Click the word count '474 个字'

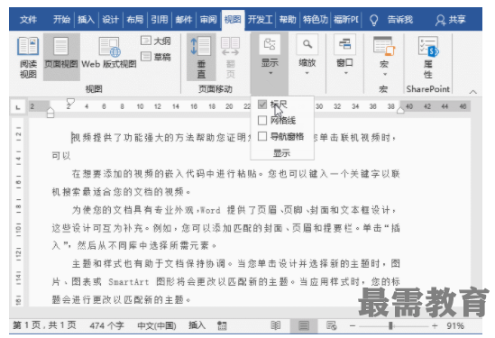(x=106, y=325)
